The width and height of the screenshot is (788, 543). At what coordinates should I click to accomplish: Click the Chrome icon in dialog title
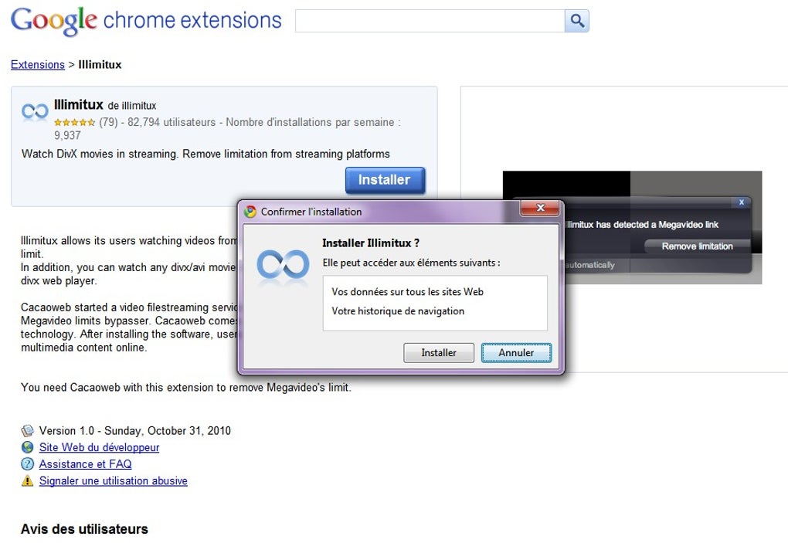[x=250, y=212]
